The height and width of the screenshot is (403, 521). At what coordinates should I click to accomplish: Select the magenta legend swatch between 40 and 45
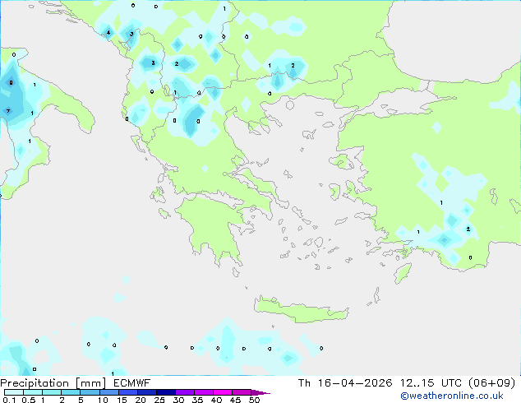[223, 392]
